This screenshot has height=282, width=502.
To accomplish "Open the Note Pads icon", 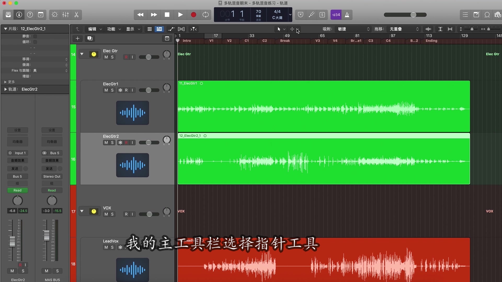I will (x=476, y=15).
